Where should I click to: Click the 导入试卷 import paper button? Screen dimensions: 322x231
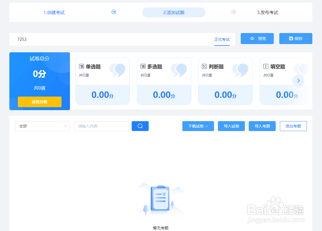[x=231, y=126]
